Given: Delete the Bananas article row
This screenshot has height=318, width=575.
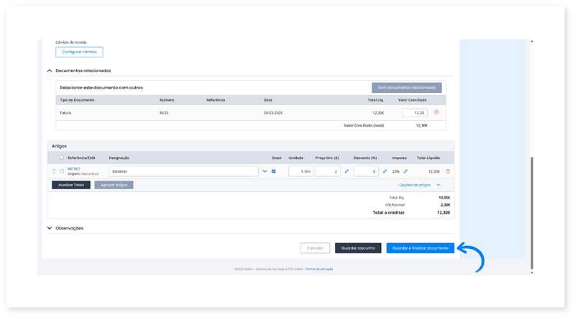Looking at the screenshot, I should pos(448,171).
